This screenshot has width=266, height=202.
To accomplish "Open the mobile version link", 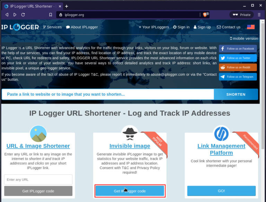I will (x=244, y=38).
